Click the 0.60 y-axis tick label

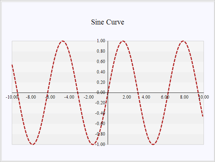tap(101, 62)
